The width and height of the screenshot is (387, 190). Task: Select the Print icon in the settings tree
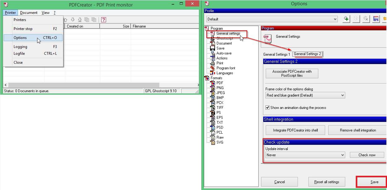coord(213,63)
